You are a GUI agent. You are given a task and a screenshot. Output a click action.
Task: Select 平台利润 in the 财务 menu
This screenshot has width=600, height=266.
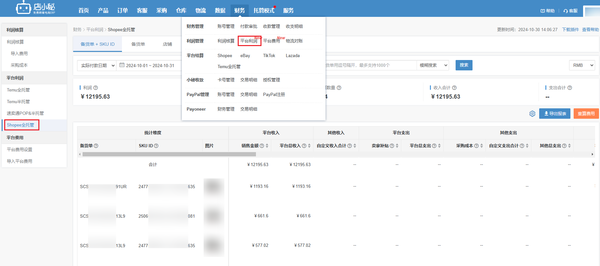click(249, 41)
